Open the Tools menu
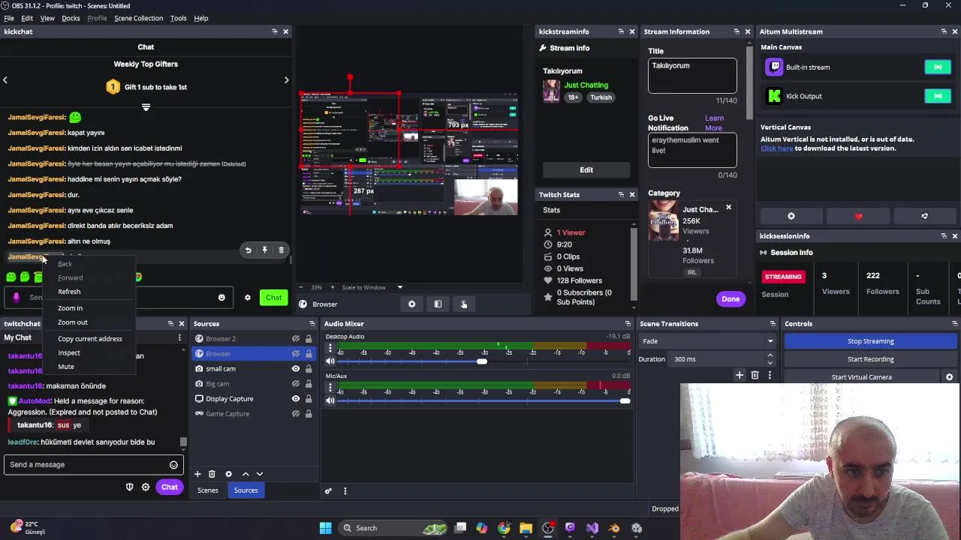Image resolution: width=961 pixels, height=540 pixels. coord(178,18)
